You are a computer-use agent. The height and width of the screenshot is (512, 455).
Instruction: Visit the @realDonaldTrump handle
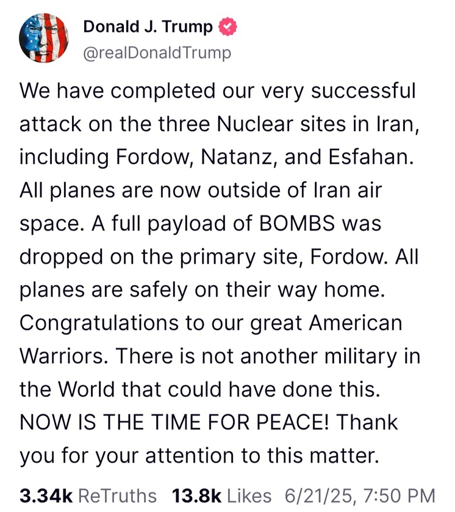[157, 53]
